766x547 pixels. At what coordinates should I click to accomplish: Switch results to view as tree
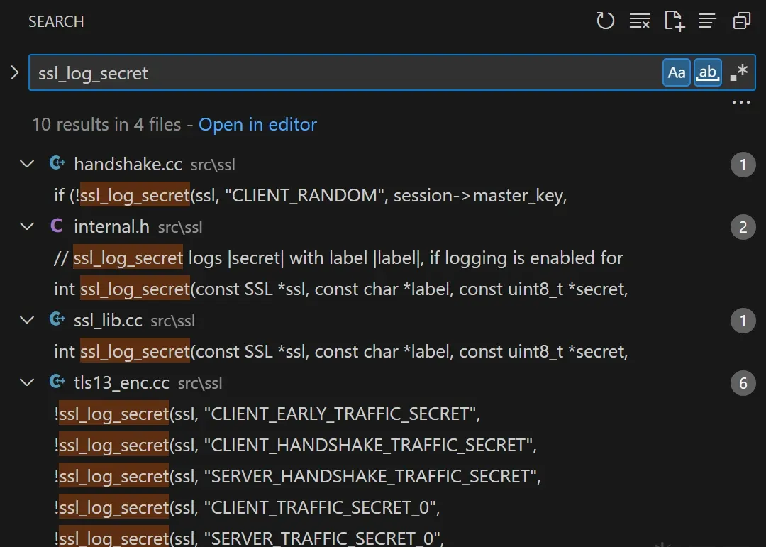click(707, 21)
